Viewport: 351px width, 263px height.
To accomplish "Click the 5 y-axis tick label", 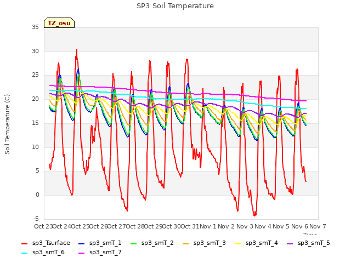I will point(37,171).
